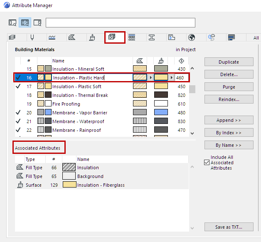261x242 pixels.
Task: Click the Insulation hatch fill thumbnail
Action: pos(69,167)
